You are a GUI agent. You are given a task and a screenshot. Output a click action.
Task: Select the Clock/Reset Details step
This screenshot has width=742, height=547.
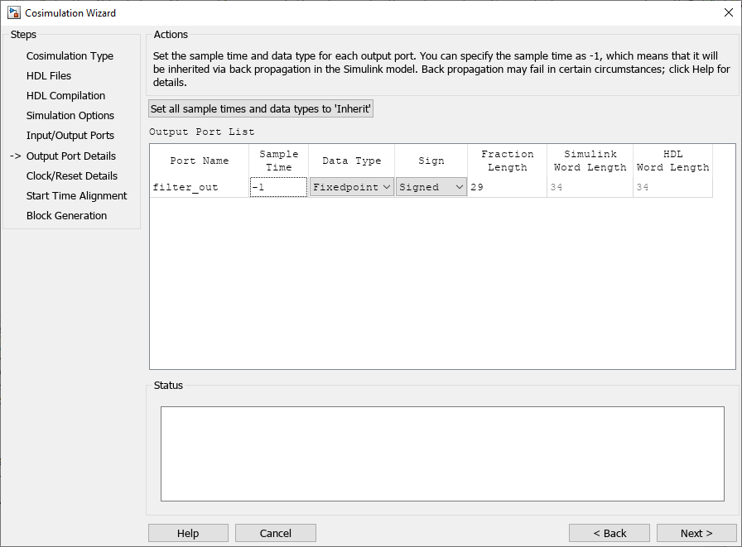click(72, 175)
